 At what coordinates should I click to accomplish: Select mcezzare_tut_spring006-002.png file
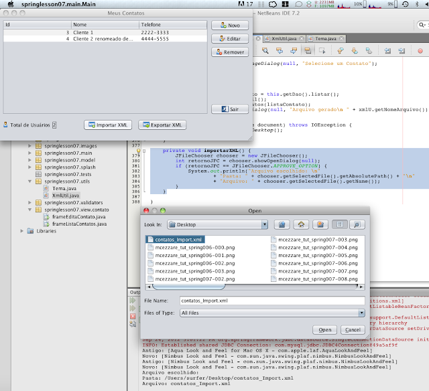pos(192,263)
